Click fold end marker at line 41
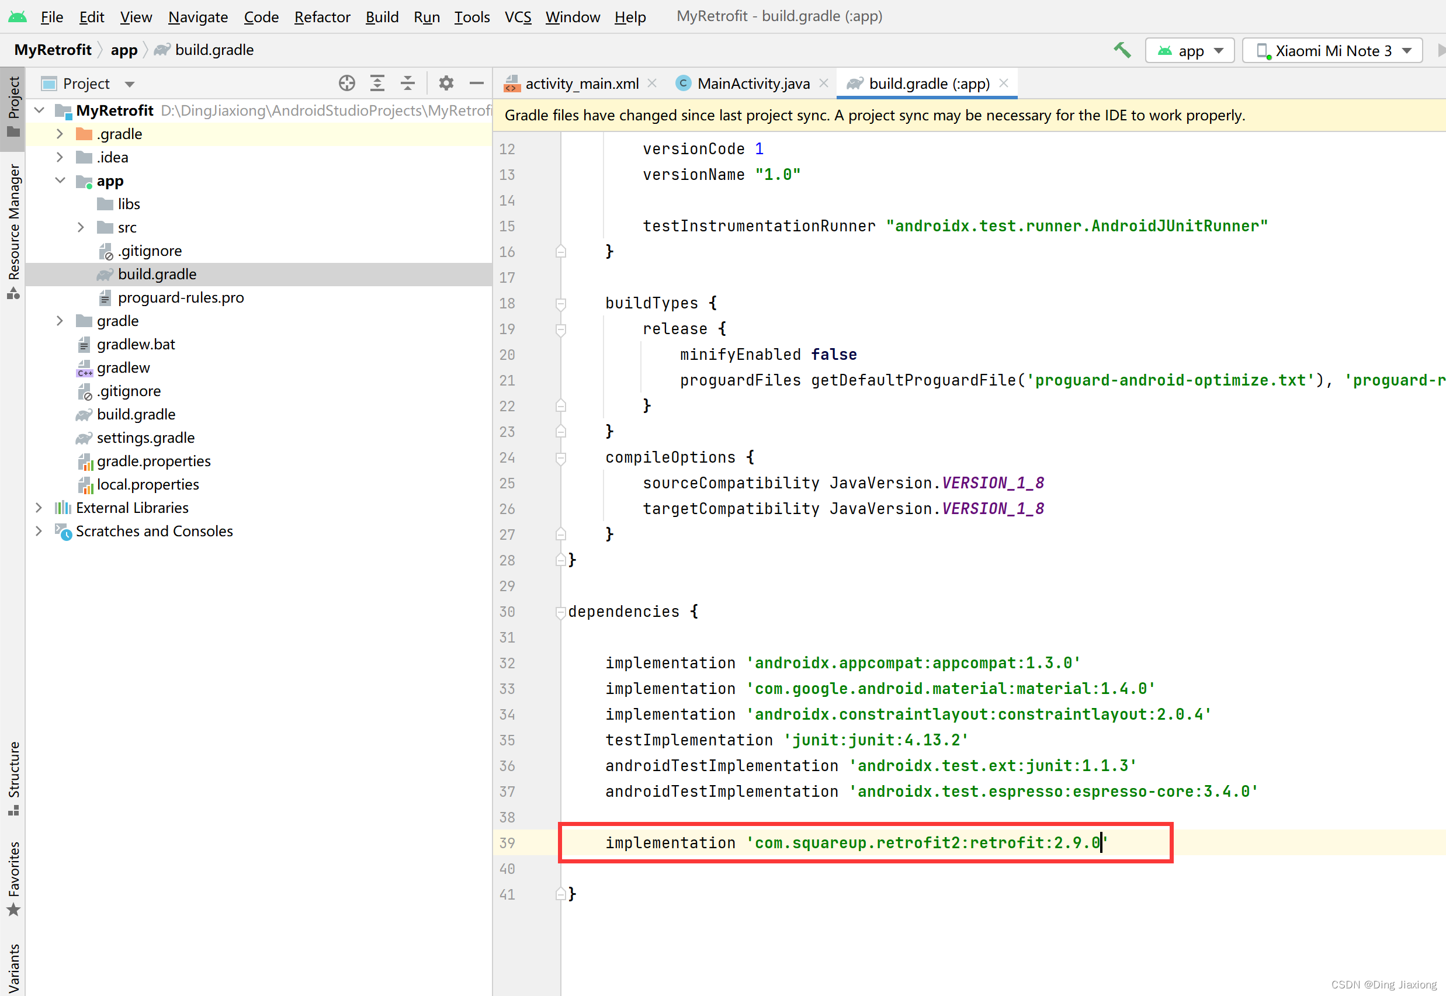 point(560,894)
